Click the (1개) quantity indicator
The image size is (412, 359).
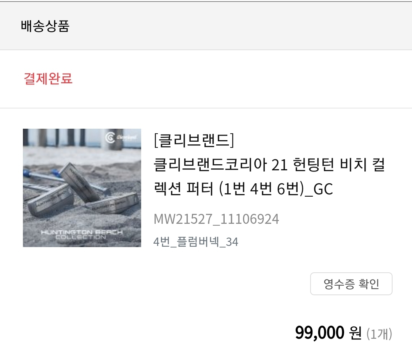[379, 333]
